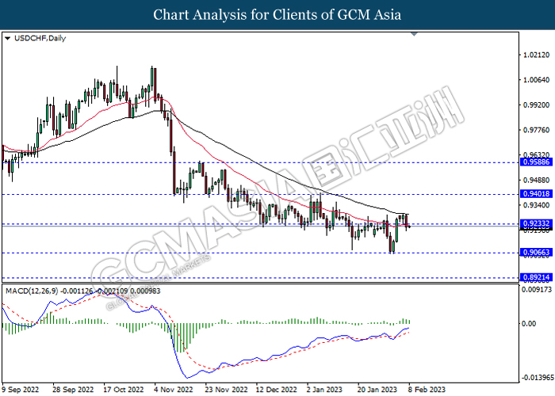The height and width of the screenshot is (396, 555).
Task: Click the 0.97760 price axis value
Action: pyautogui.click(x=537, y=131)
